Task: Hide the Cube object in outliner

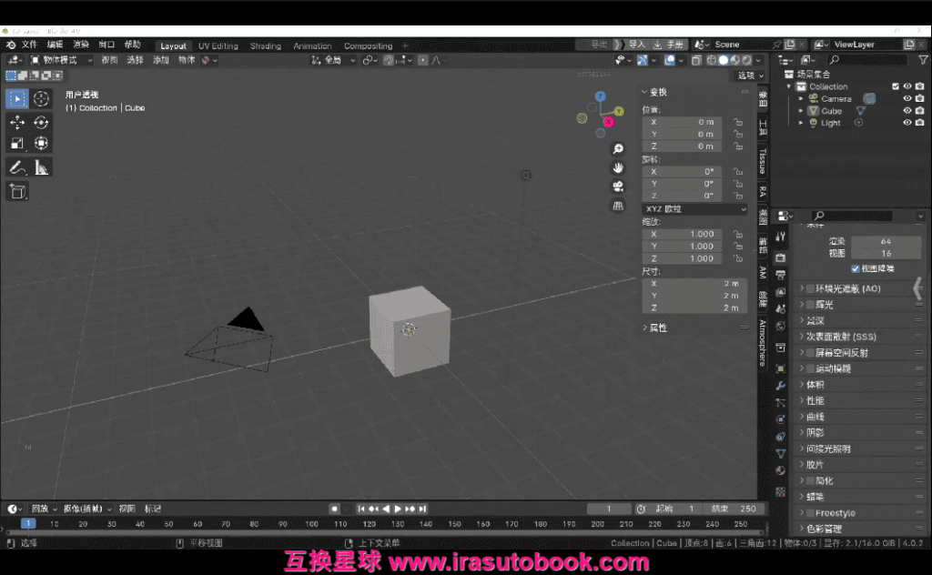Action: pyautogui.click(x=907, y=110)
